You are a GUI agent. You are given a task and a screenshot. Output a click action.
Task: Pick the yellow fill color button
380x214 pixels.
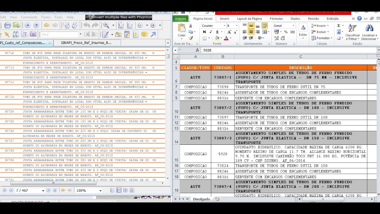tap(217, 38)
